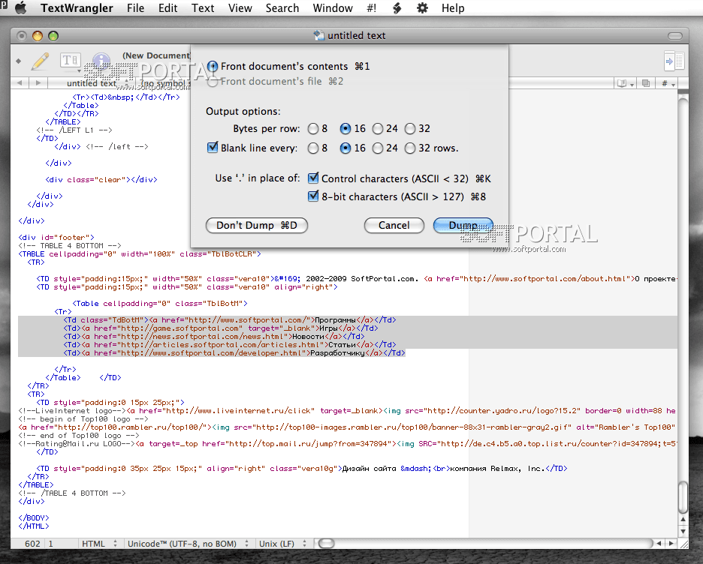Click the '</HTML>' closing tag line
This screenshot has width=703, height=564.
(x=34, y=526)
